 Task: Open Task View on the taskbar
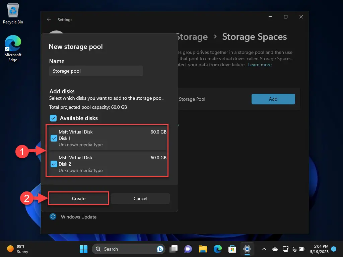tap(174, 249)
